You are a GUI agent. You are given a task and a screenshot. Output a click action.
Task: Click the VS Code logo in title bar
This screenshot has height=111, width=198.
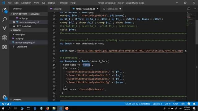click(3, 3)
